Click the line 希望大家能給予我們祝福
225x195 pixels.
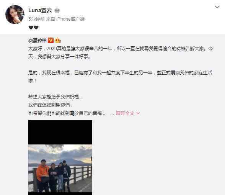55,97
